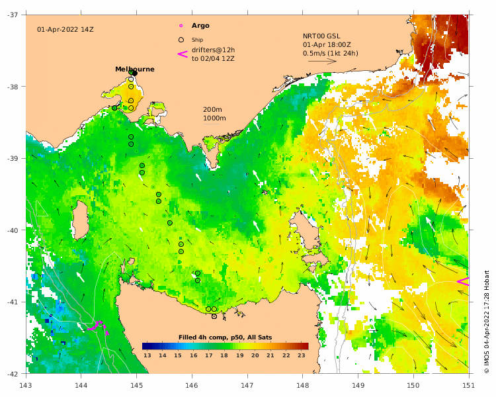Click the longitude axis label "145"

tap(136, 385)
